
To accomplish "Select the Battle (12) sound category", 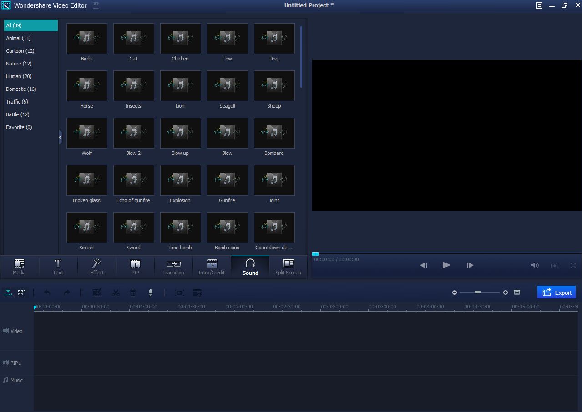I will click(x=17, y=114).
